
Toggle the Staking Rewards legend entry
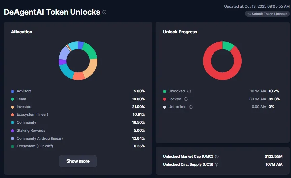31,130
